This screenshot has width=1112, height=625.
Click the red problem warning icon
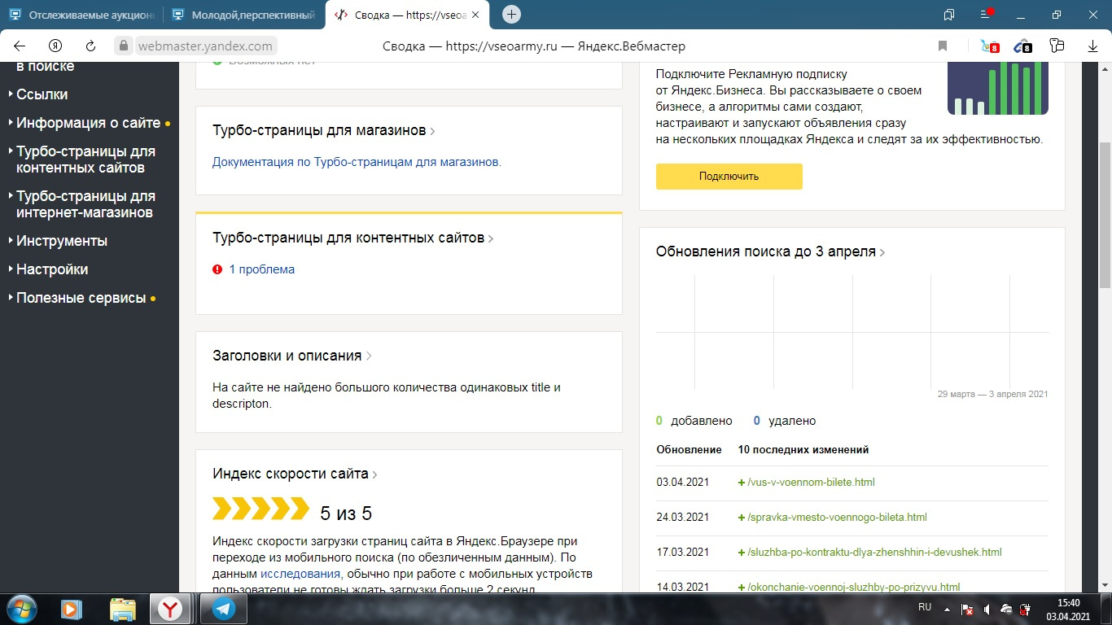pyautogui.click(x=217, y=269)
